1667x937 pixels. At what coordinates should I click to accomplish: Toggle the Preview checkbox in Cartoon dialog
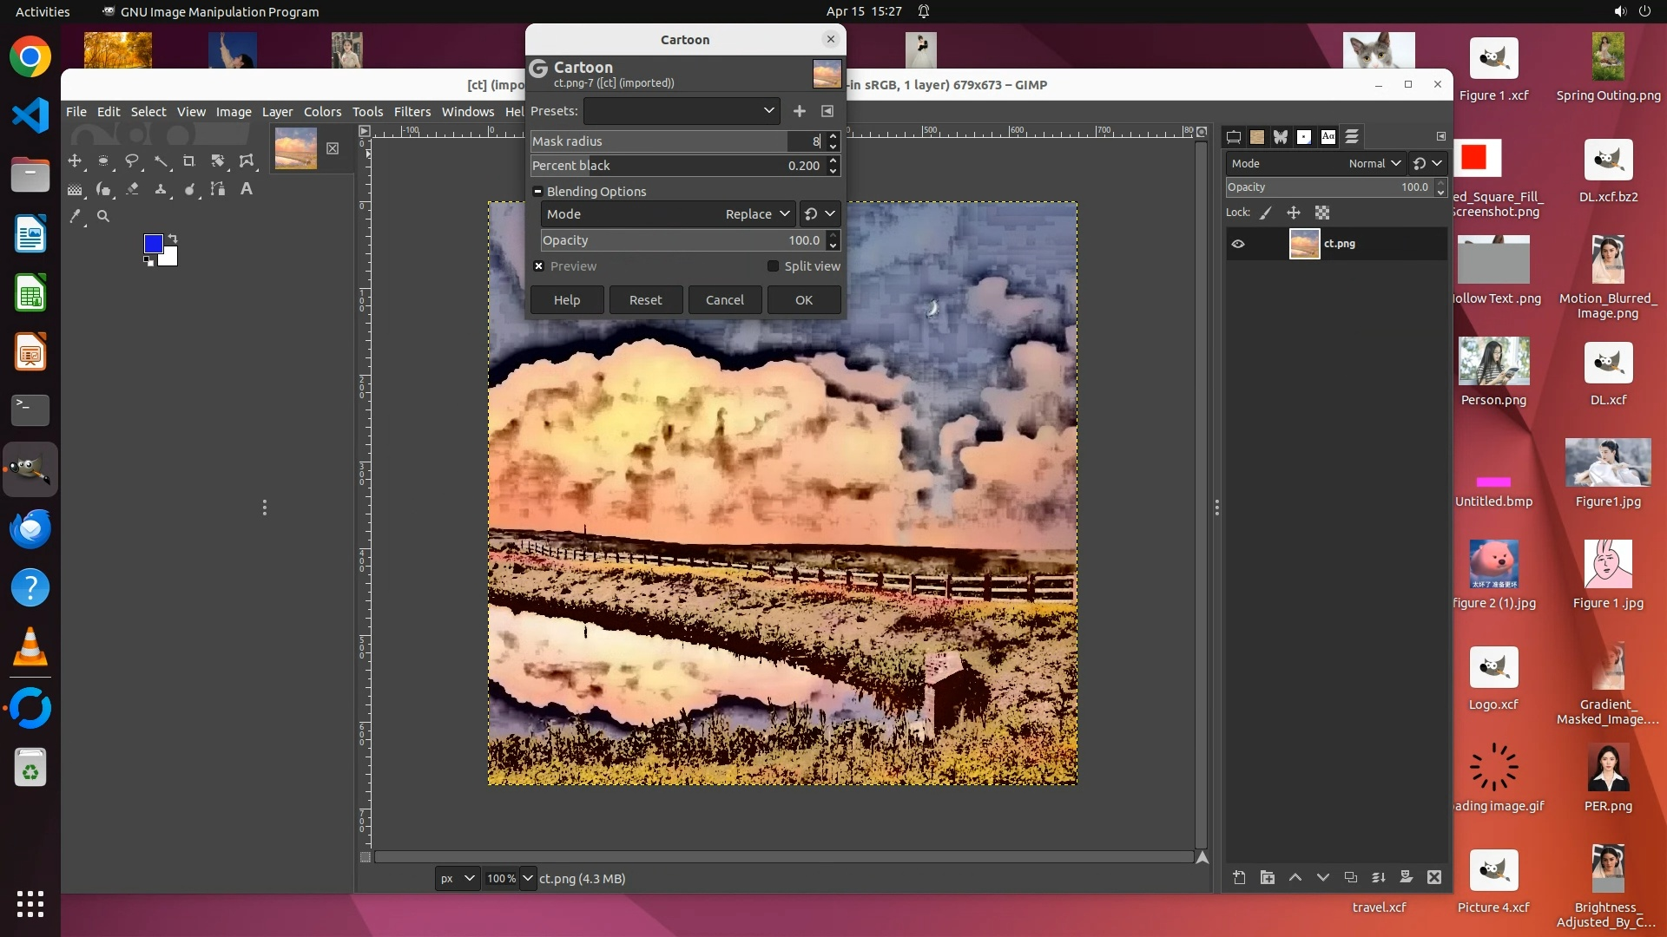tap(539, 266)
